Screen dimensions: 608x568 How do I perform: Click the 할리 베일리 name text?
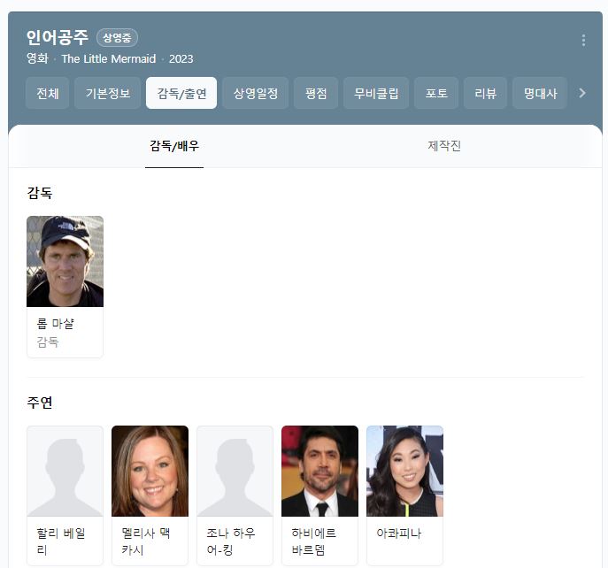point(61,541)
